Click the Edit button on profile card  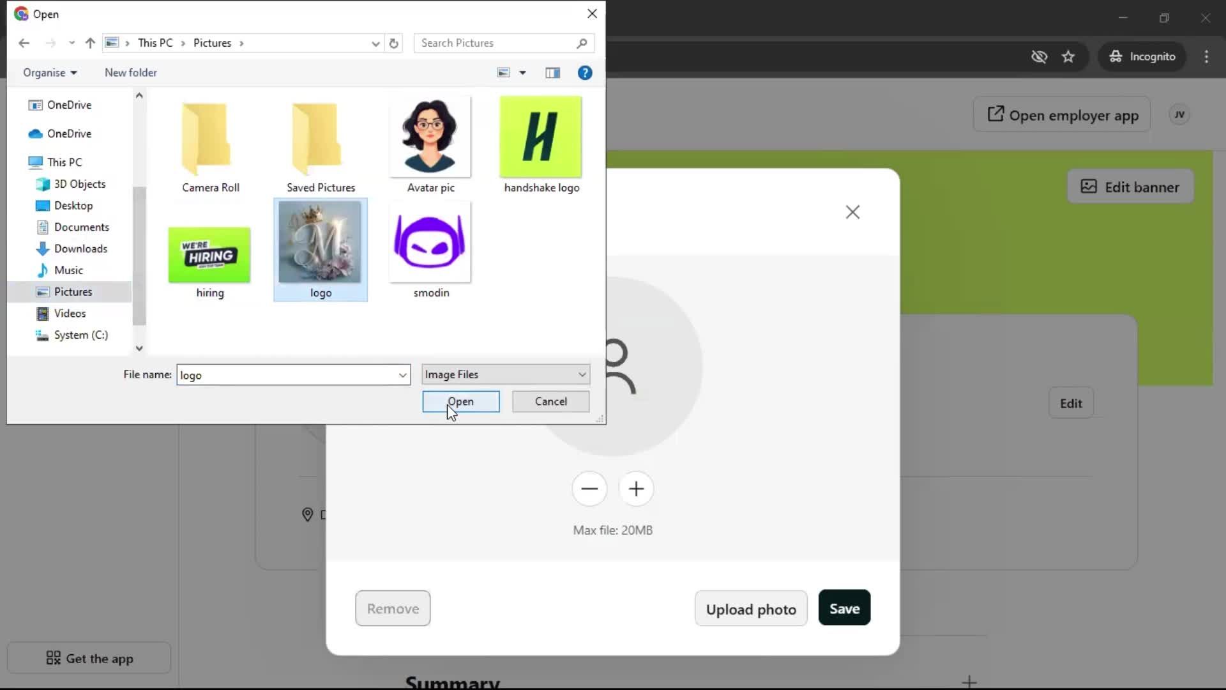(x=1071, y=403)
